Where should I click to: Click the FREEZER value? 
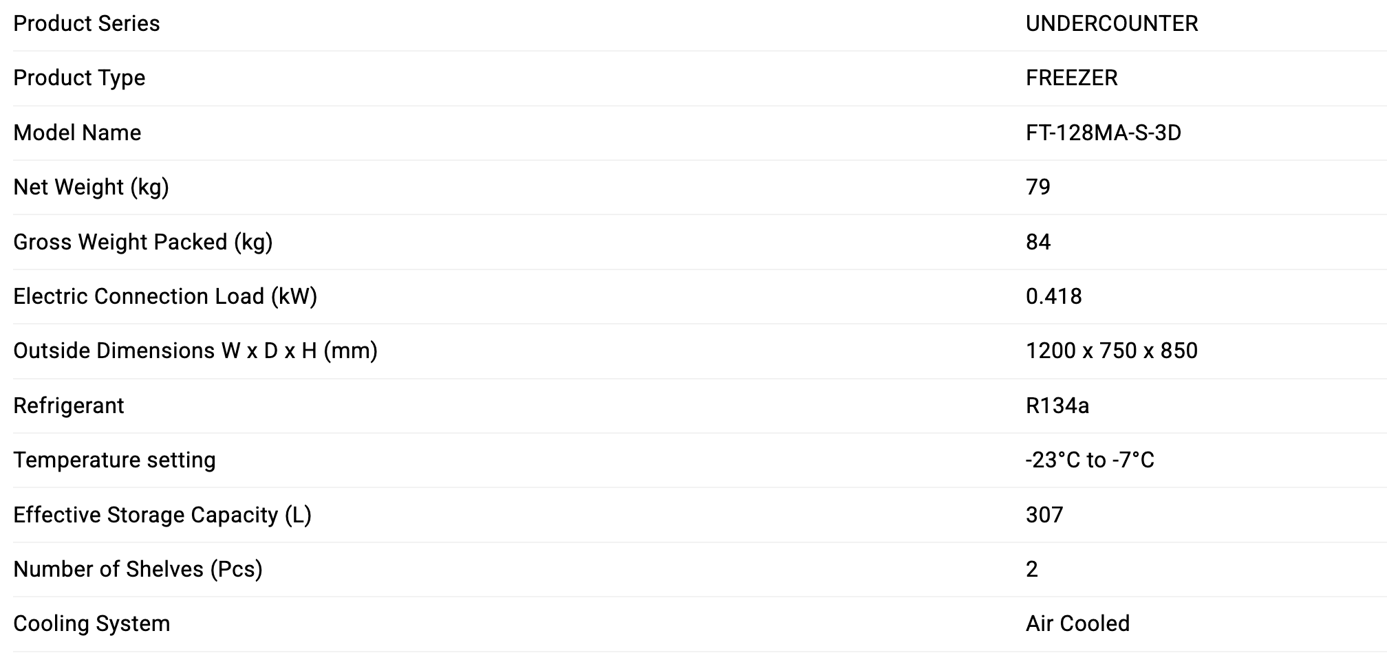tap(1071, 78)
